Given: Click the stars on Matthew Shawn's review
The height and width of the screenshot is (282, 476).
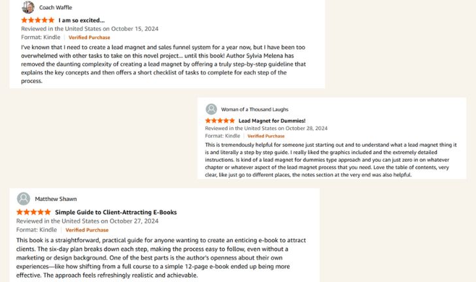Looking at the screenshot, I should point(33,212).
